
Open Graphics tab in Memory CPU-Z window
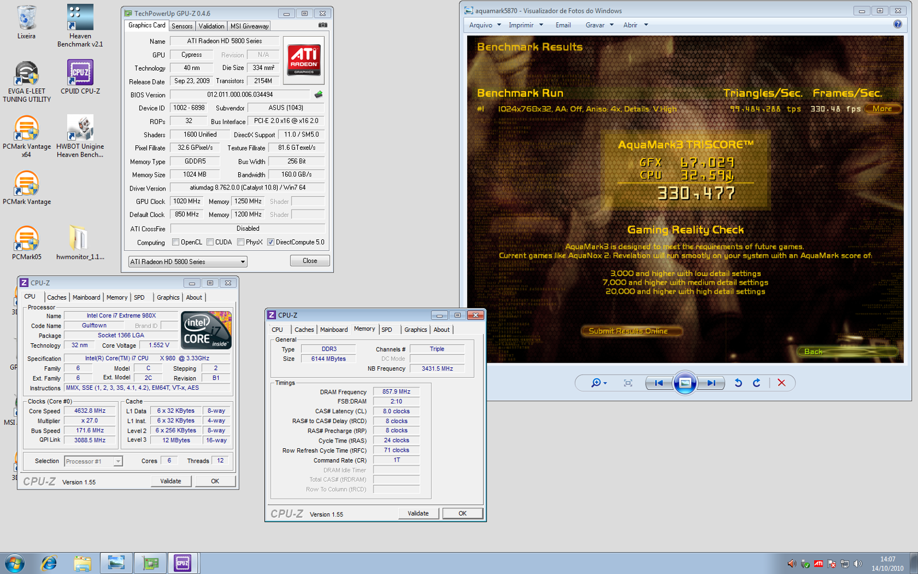(415, 329)
